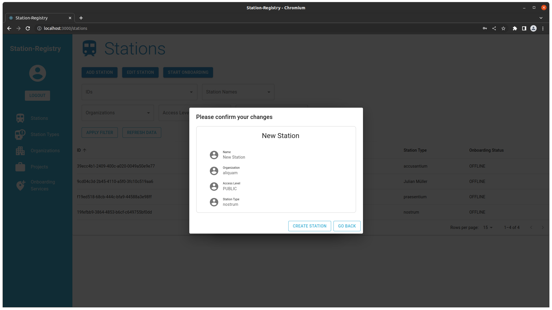Click the Edit Station button
This screenshot has height=310, width=552.
pos(140,72)
